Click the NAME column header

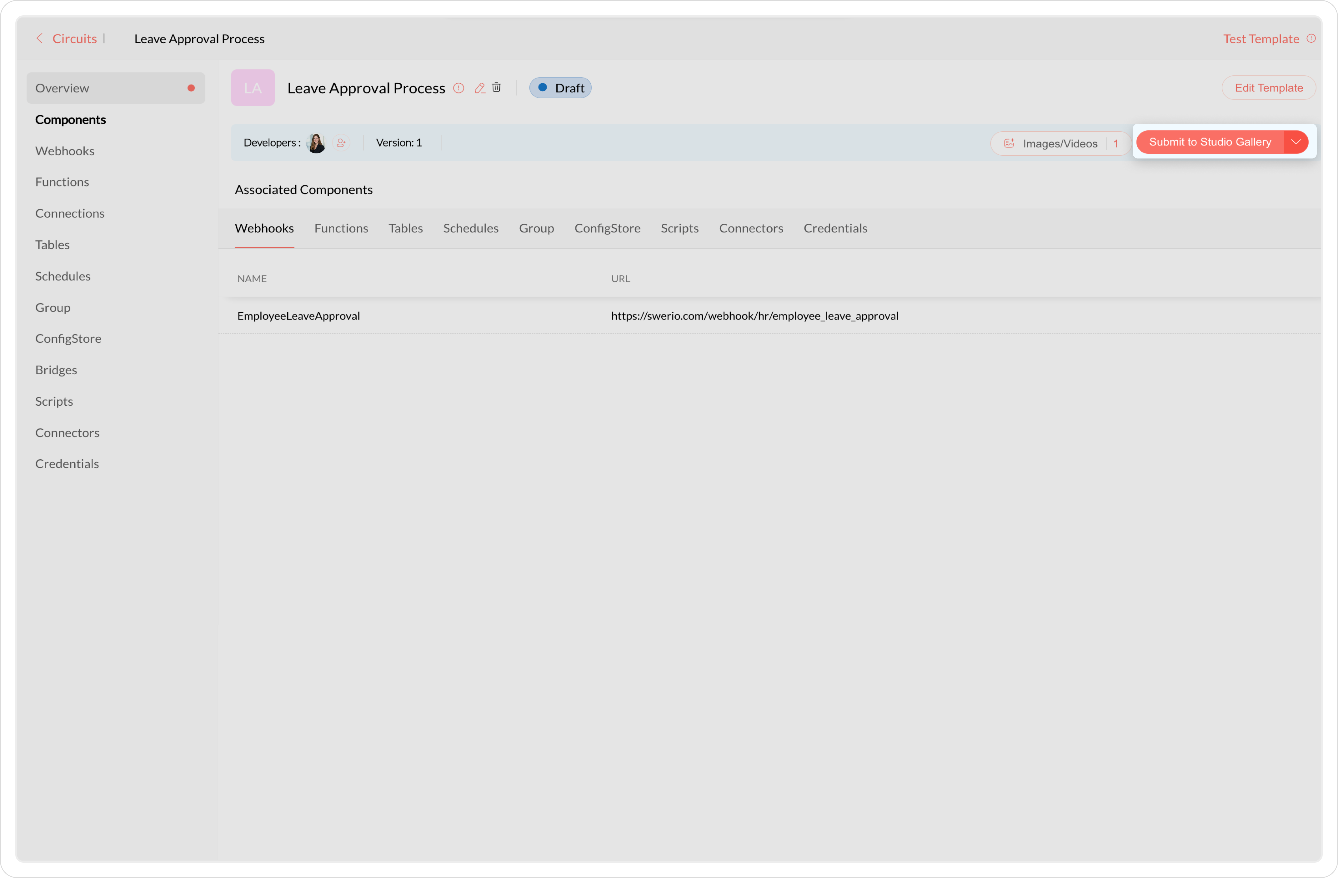coord(252,279)
